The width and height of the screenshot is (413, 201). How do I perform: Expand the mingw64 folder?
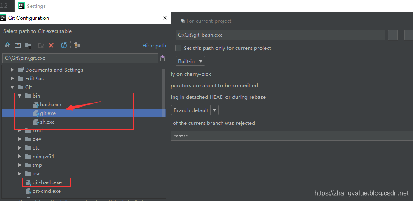point(19,156)
